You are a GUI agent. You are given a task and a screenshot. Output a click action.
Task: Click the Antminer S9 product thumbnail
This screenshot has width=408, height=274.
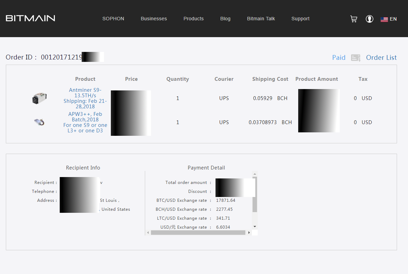tap(39, 98)
